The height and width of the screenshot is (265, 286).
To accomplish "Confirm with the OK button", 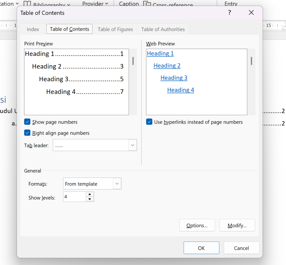I will (x=201, y=248).
